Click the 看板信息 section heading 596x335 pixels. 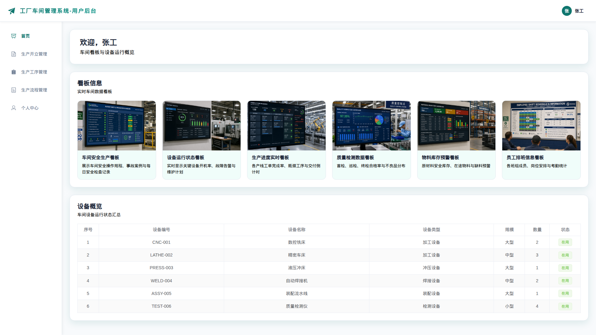tap(90, 83)
